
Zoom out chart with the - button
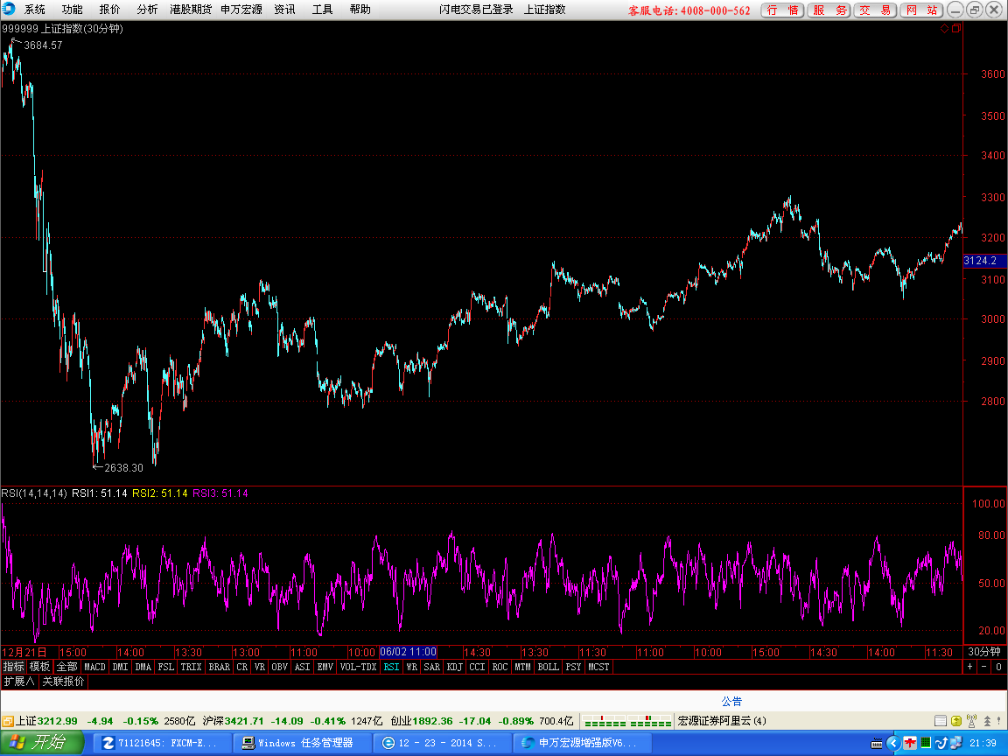pyautogui.click(x=984, y=667)
